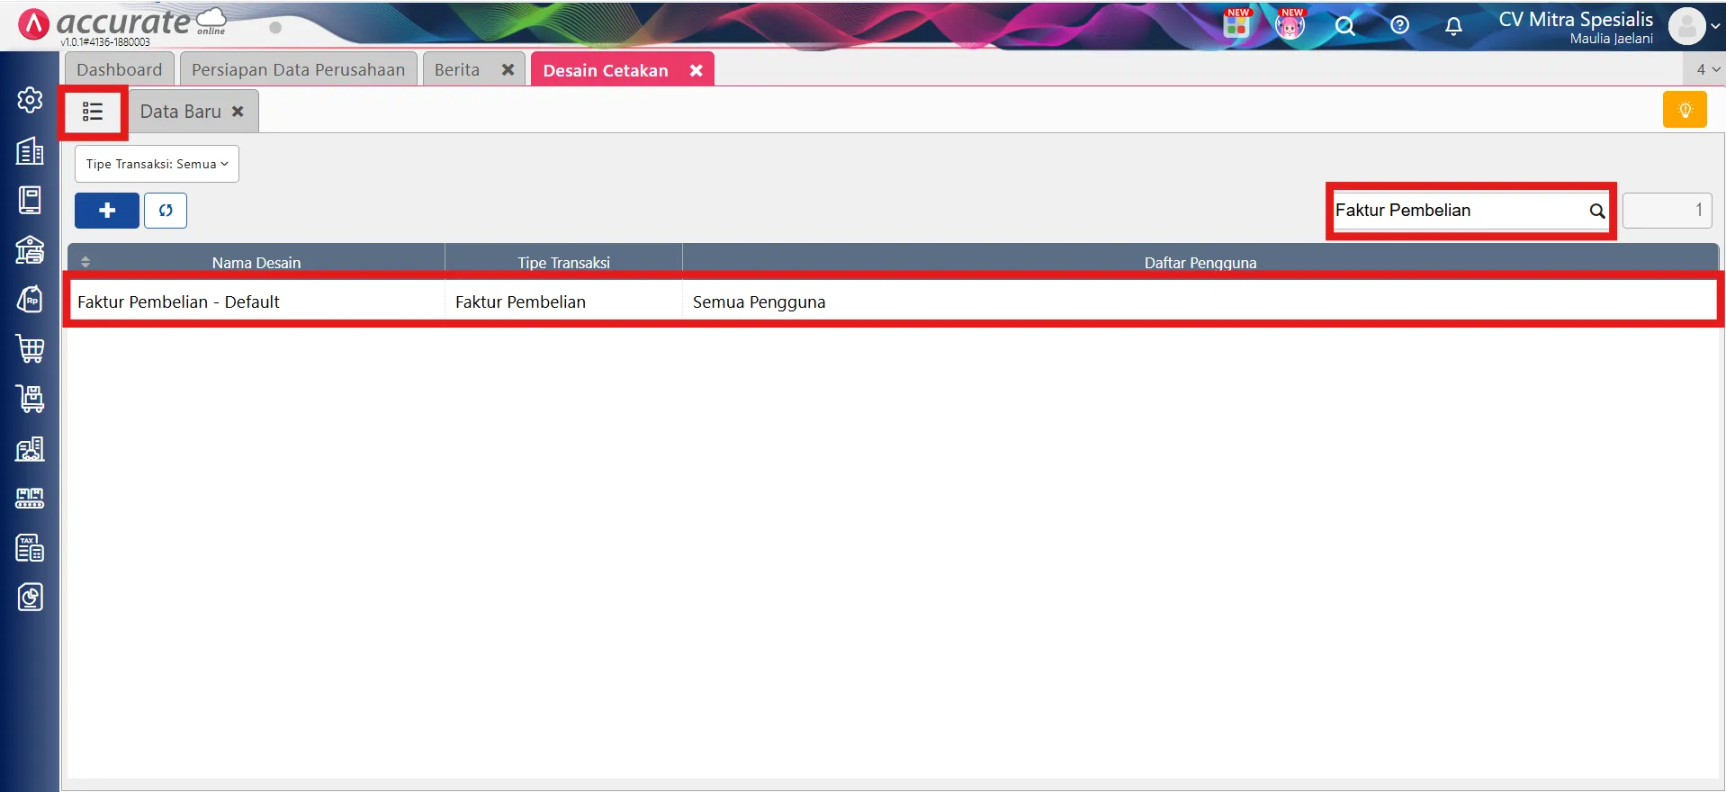Screen dimensions: 1726x792
Task: Click the Accurate logo
Action: click(x=121, y=25)
